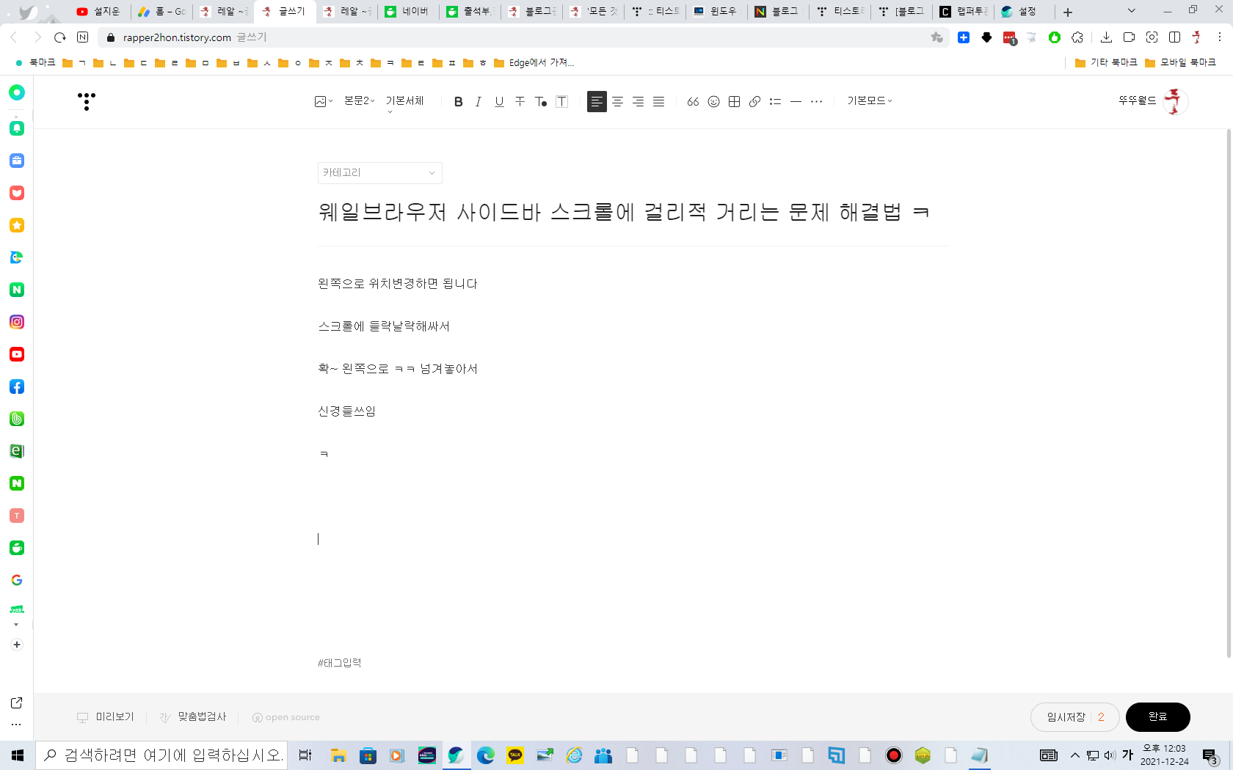Open the blue plus extension
This screenshot has width=1233, height=770.
964,37
